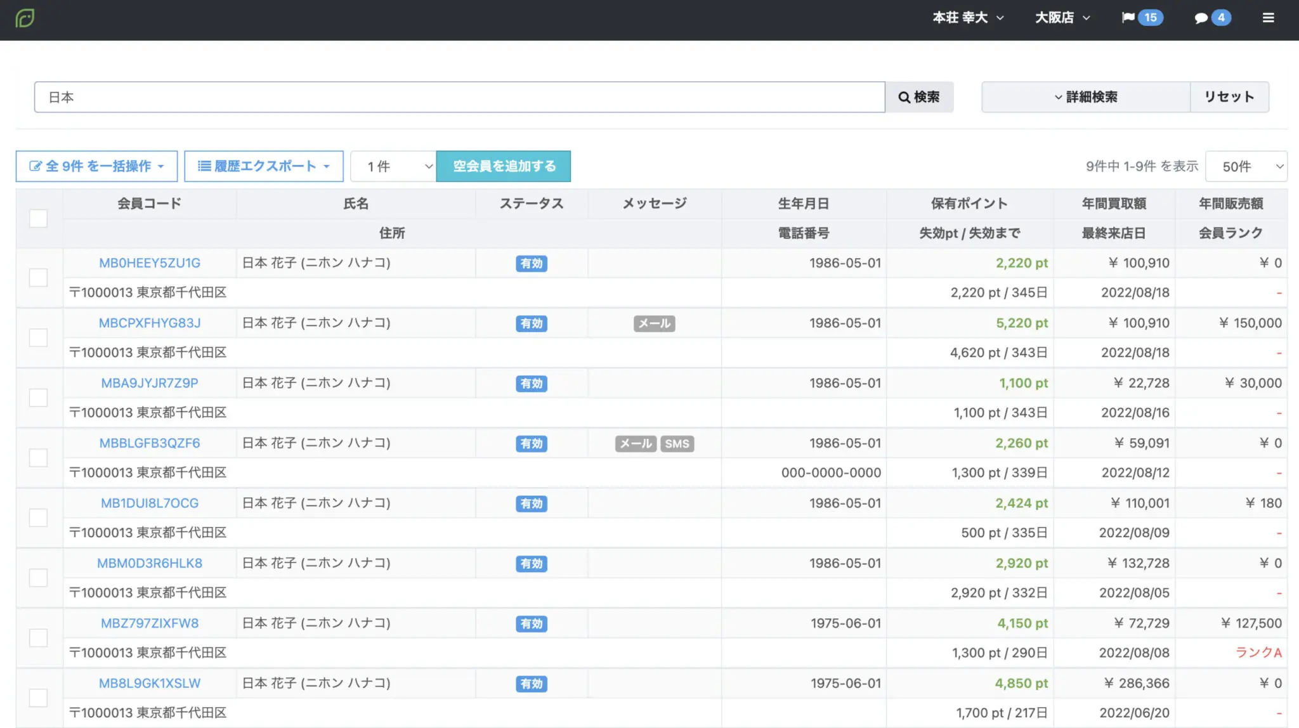Open member MB1DUI8L7OCG link
Image resolution: width=1299 pixels, height=728 pixels.
(150, 503)
